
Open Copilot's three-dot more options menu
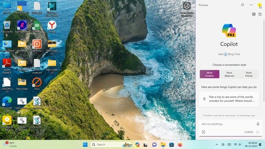click(251, 5)
